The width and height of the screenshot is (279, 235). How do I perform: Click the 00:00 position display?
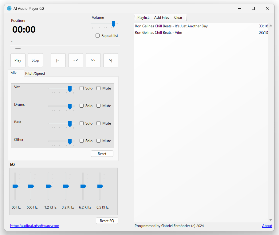24,30
